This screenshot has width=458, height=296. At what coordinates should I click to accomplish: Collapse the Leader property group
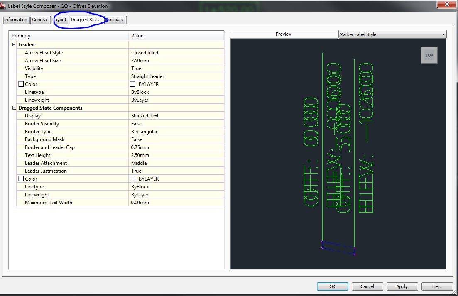[x=14, y=44]
